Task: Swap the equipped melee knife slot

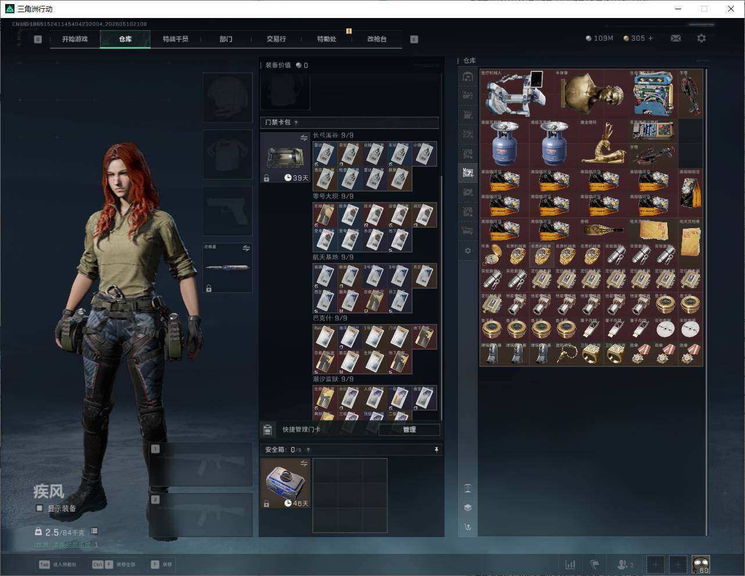Action: (x=246, y=249)
